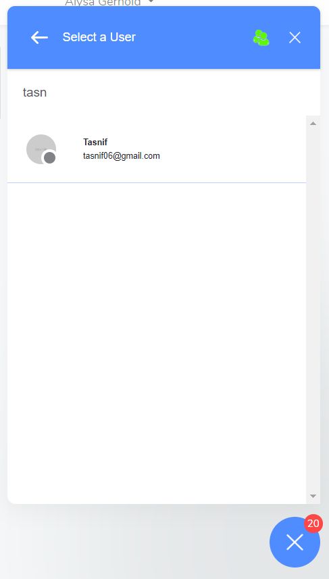Screen dimensions: 329x579
Task: Click the scrollbar up arrow
Action: pyautogui.click(x=313, y=124)
